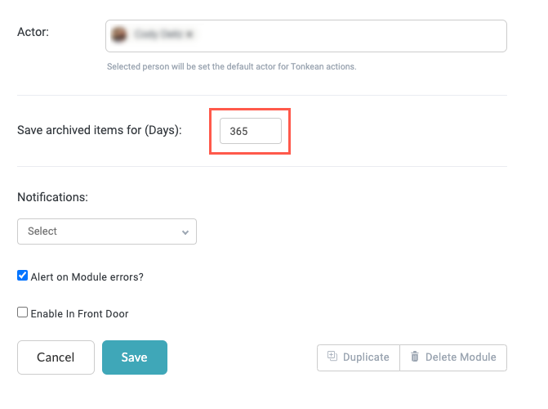Focus the archived items days field
Image resolution: width=548 pixels, height=409 pixels.
250,131
